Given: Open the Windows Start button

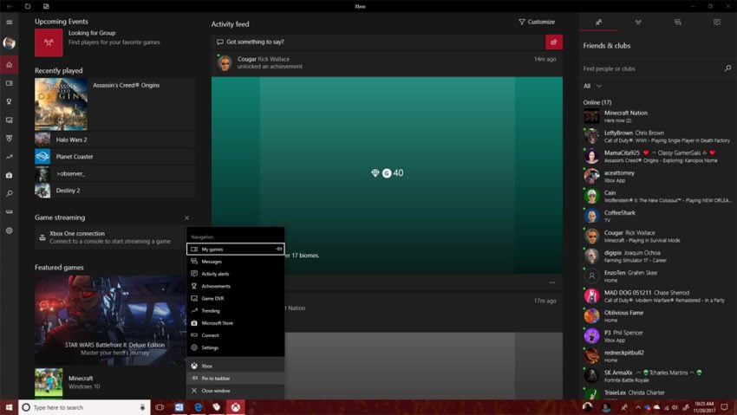Looking at the screenshot, I should point(9,407).
